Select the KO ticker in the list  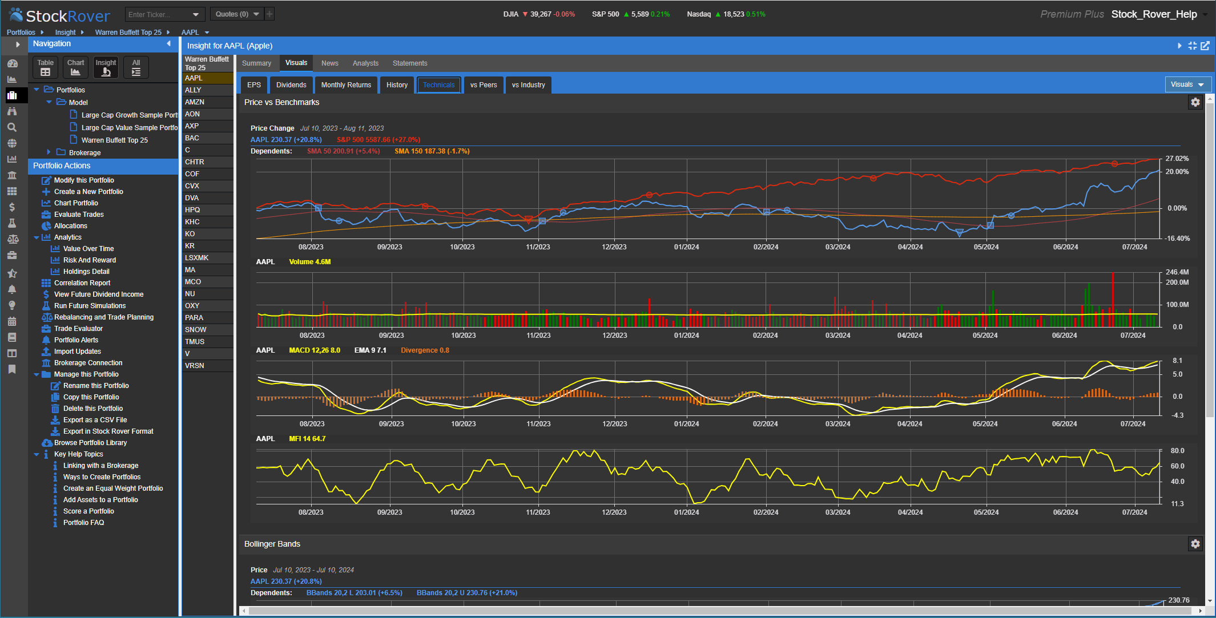pos(207,234)
